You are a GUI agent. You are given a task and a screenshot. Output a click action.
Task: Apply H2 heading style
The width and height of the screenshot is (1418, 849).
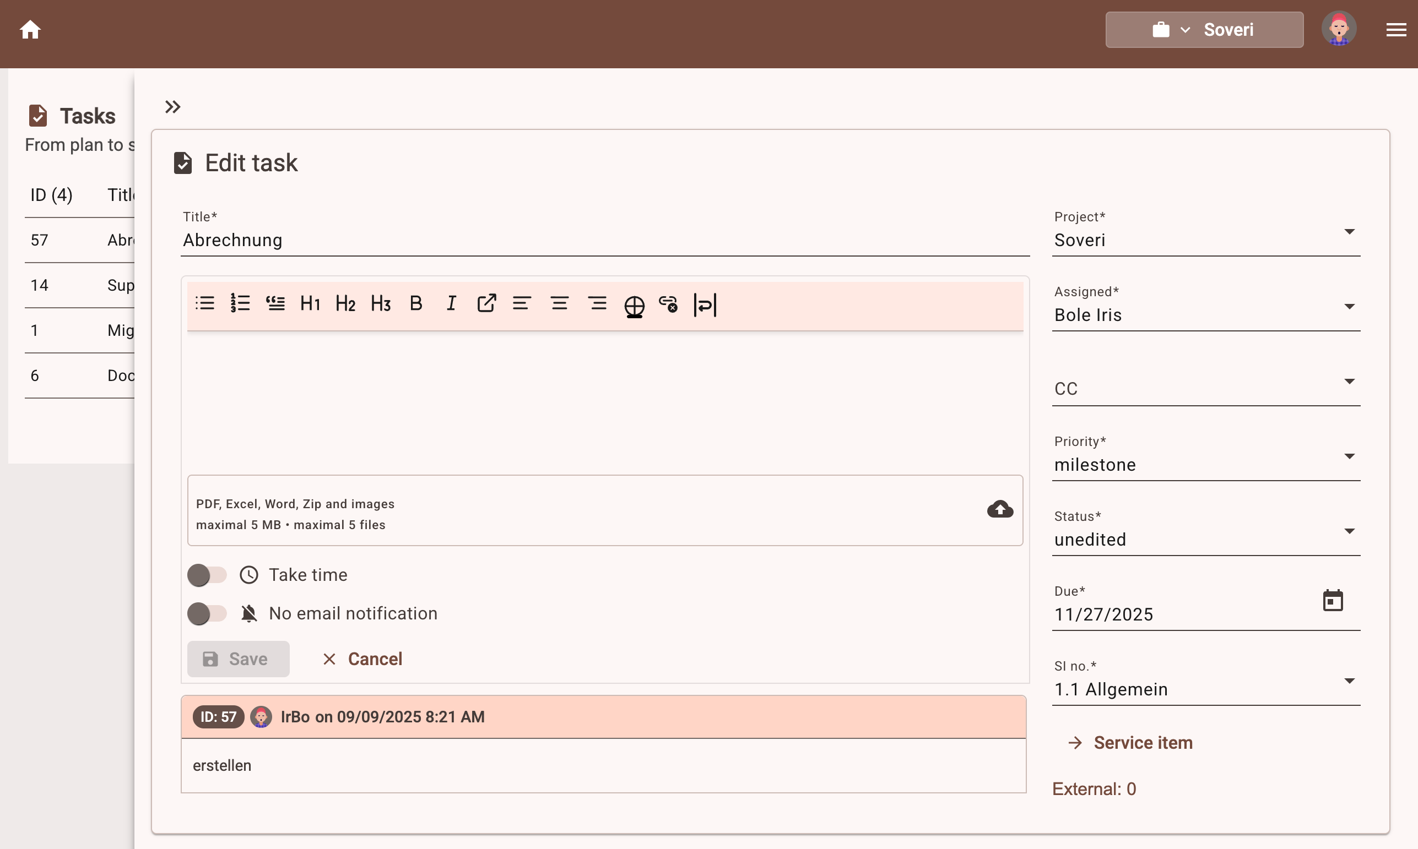(345, 303)
